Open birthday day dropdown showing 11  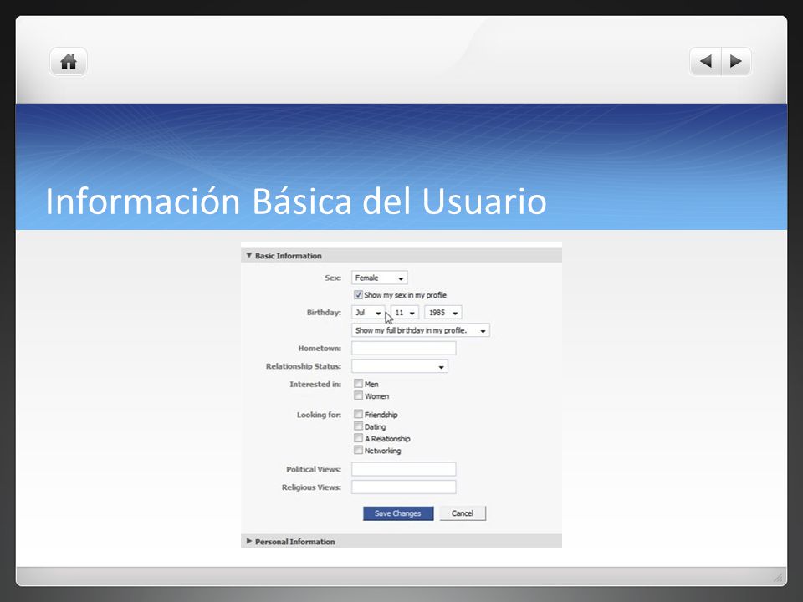[405, 312]
